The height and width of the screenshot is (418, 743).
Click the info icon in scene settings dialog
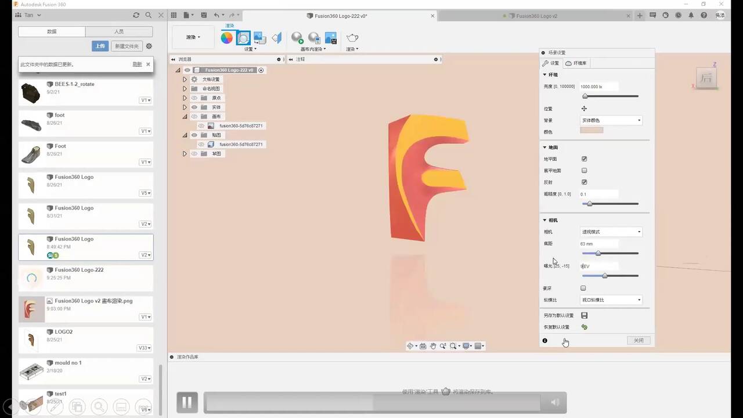click(544, 341)
